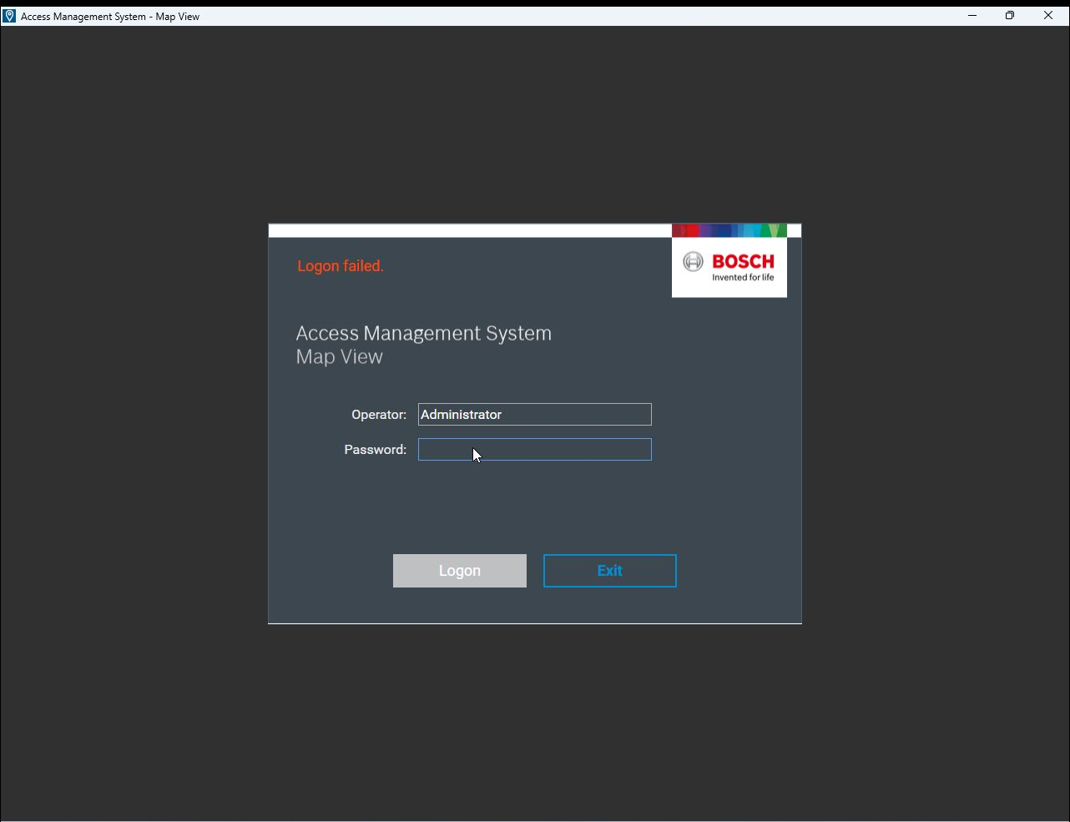Restore down the application window
The width and height of the screenshot is (1070, 822).
pos(1010,16)
